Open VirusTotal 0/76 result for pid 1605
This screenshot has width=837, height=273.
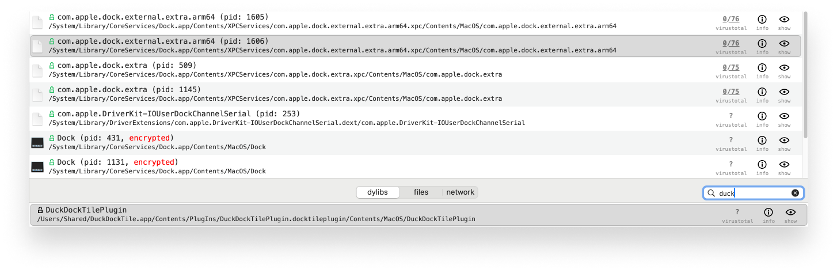tap(731, 19)
